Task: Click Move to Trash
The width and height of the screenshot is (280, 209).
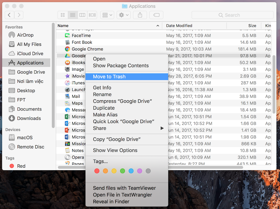Action: click(x=127, y=77)
